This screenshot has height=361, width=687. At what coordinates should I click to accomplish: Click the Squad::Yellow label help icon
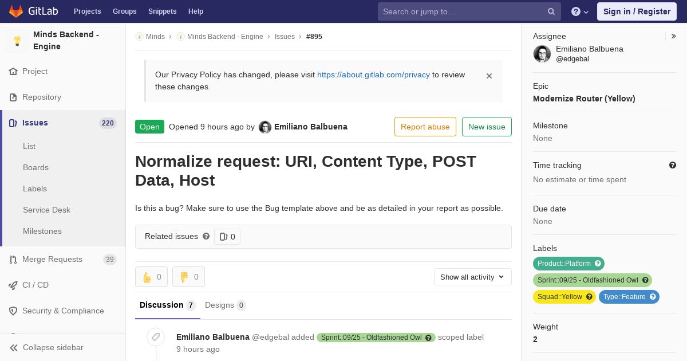point(589,297)
